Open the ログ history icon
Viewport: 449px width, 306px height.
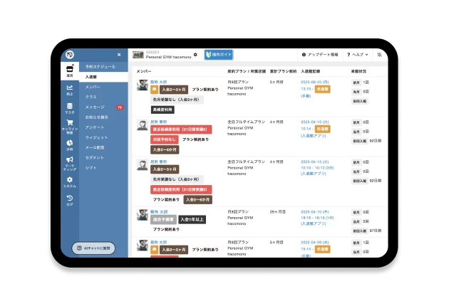coord(69,199)
